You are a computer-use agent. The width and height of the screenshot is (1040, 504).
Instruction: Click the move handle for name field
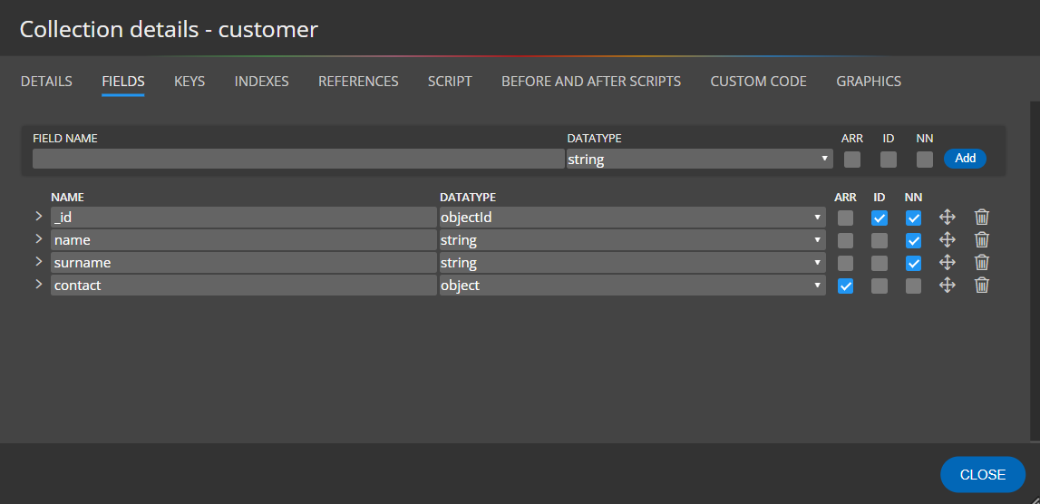[947, 240]
